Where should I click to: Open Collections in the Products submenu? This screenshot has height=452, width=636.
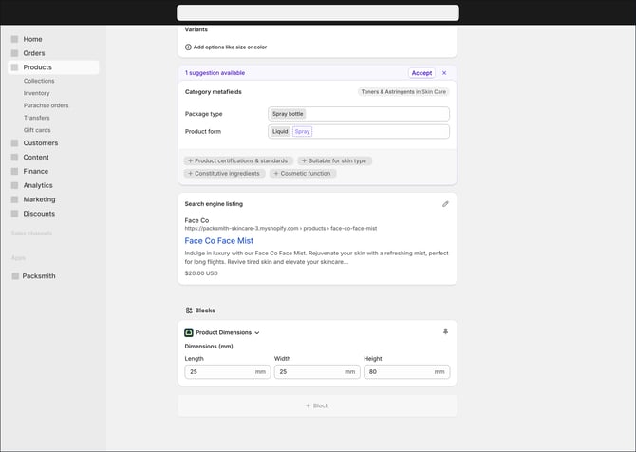tap(39, 81)
